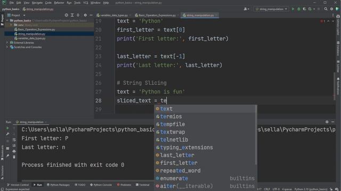Toggle the Project tool window sidebar button
The width and height of the screenshot is (341, 191).
point(2,20)
